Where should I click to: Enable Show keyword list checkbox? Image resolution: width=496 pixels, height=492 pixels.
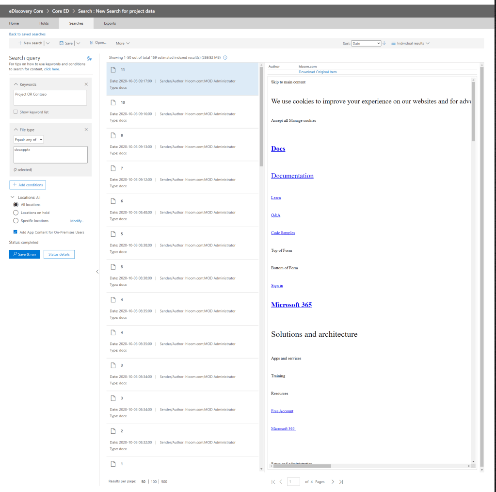click(x=16, y=112)
